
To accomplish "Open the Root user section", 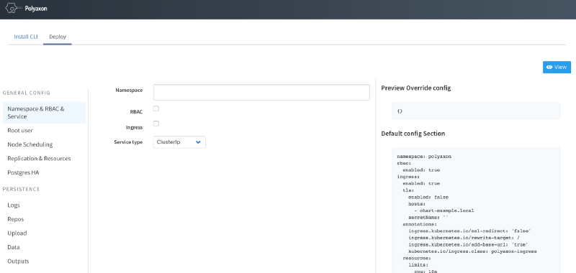I will tap(20, 131).
